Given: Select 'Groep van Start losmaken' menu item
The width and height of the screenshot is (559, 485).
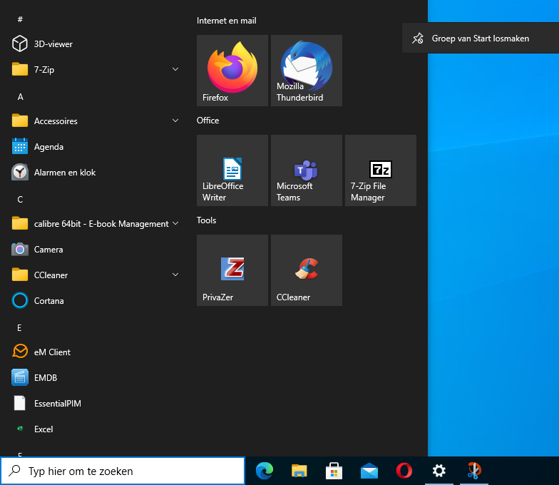Looking at the screenshot, I should click(x=480, y=39).
